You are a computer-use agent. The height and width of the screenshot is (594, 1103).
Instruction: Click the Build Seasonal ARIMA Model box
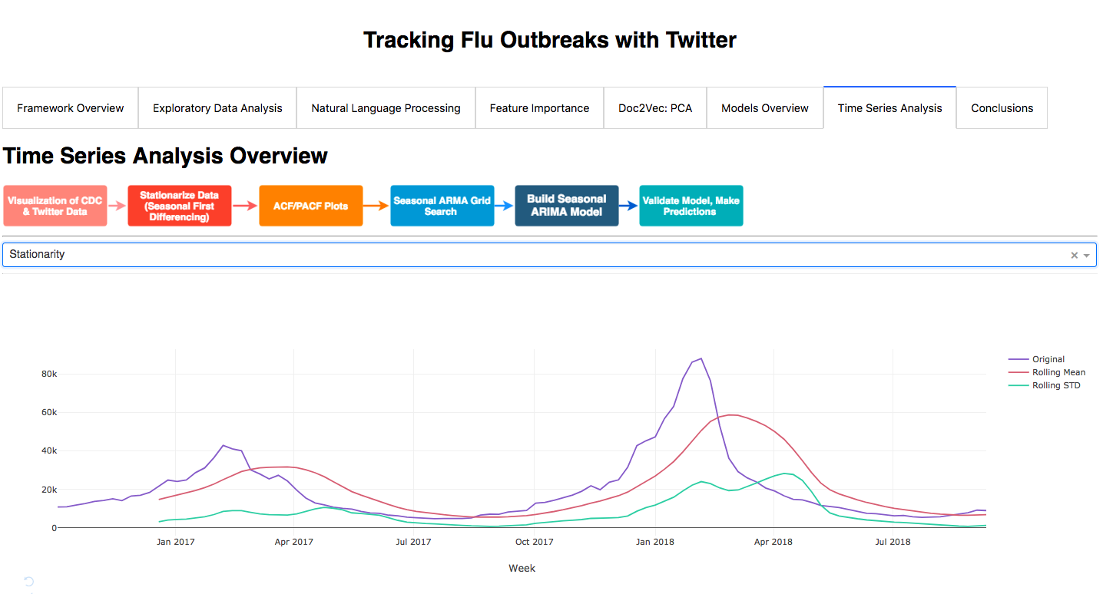[567, 206]
